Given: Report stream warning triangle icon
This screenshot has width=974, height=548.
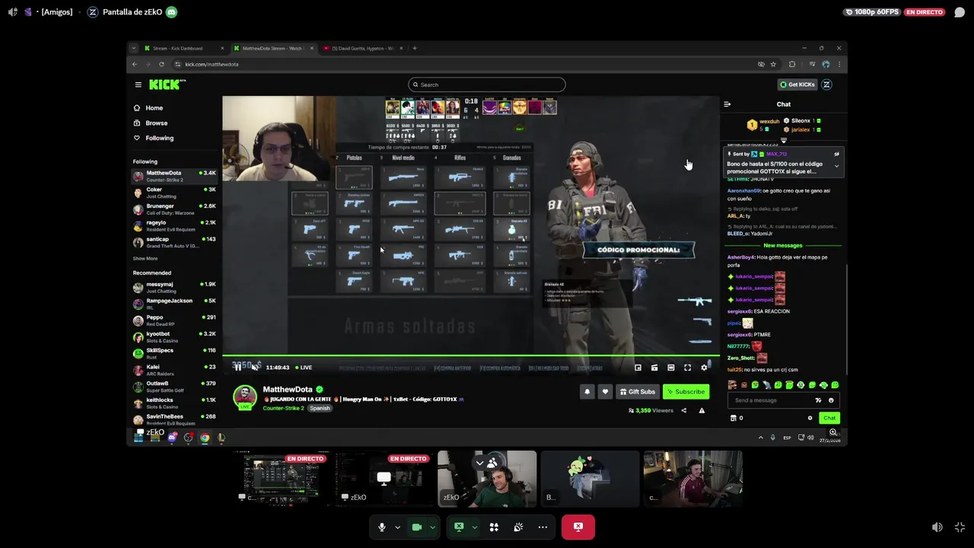Looking at the screenshot, I should (x=702, y=411).
